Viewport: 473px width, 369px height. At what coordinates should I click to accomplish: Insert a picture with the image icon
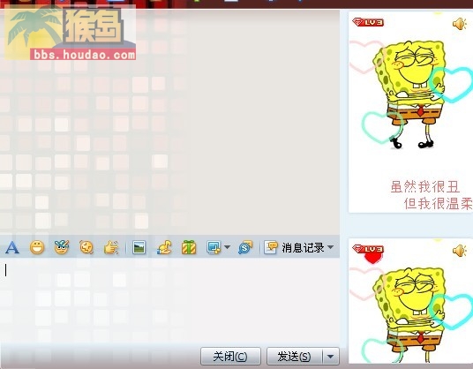[x=139, y=248]
